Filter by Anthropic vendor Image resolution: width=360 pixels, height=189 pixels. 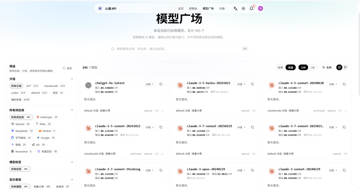(x=47, y=117)
